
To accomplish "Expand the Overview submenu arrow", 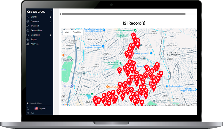I will pyautogui.click(x=51, y=21).
